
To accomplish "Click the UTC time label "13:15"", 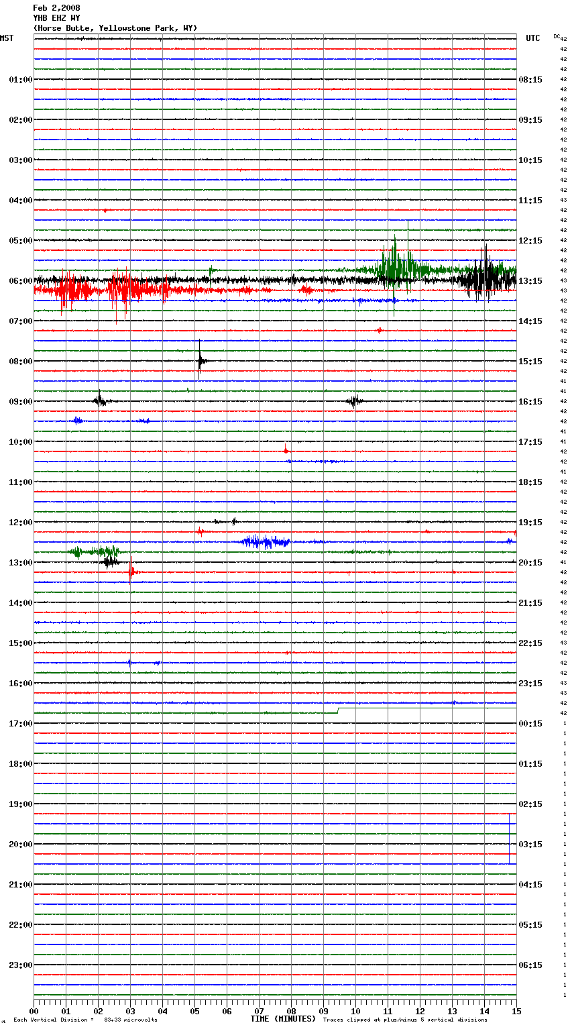I will 530,281.
